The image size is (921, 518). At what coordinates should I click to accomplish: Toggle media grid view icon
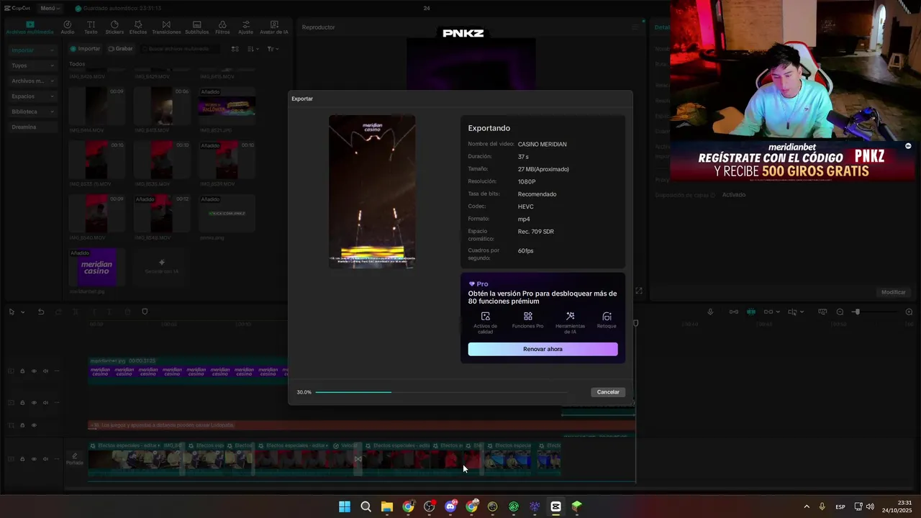[x=235, y=49]
